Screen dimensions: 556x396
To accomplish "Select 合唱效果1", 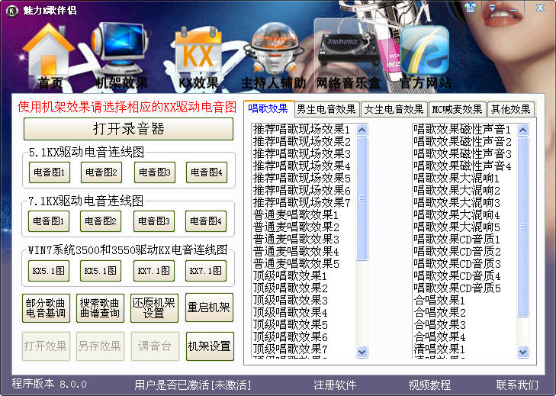I will click(439, 300).
